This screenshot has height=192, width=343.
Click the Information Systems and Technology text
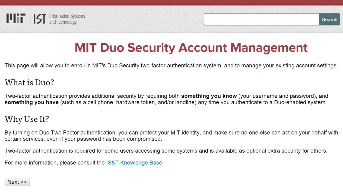[x=67, y=19]
